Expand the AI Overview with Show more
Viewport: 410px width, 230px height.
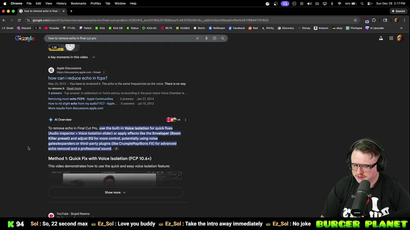point(115,193)
